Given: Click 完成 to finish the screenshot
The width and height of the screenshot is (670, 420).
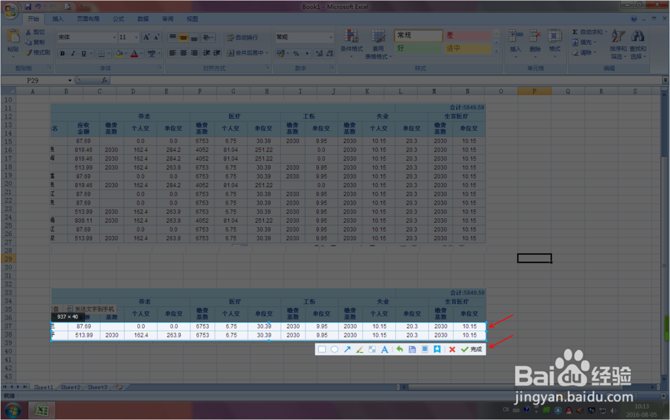Looking at the screenshot, I should 472,350.
